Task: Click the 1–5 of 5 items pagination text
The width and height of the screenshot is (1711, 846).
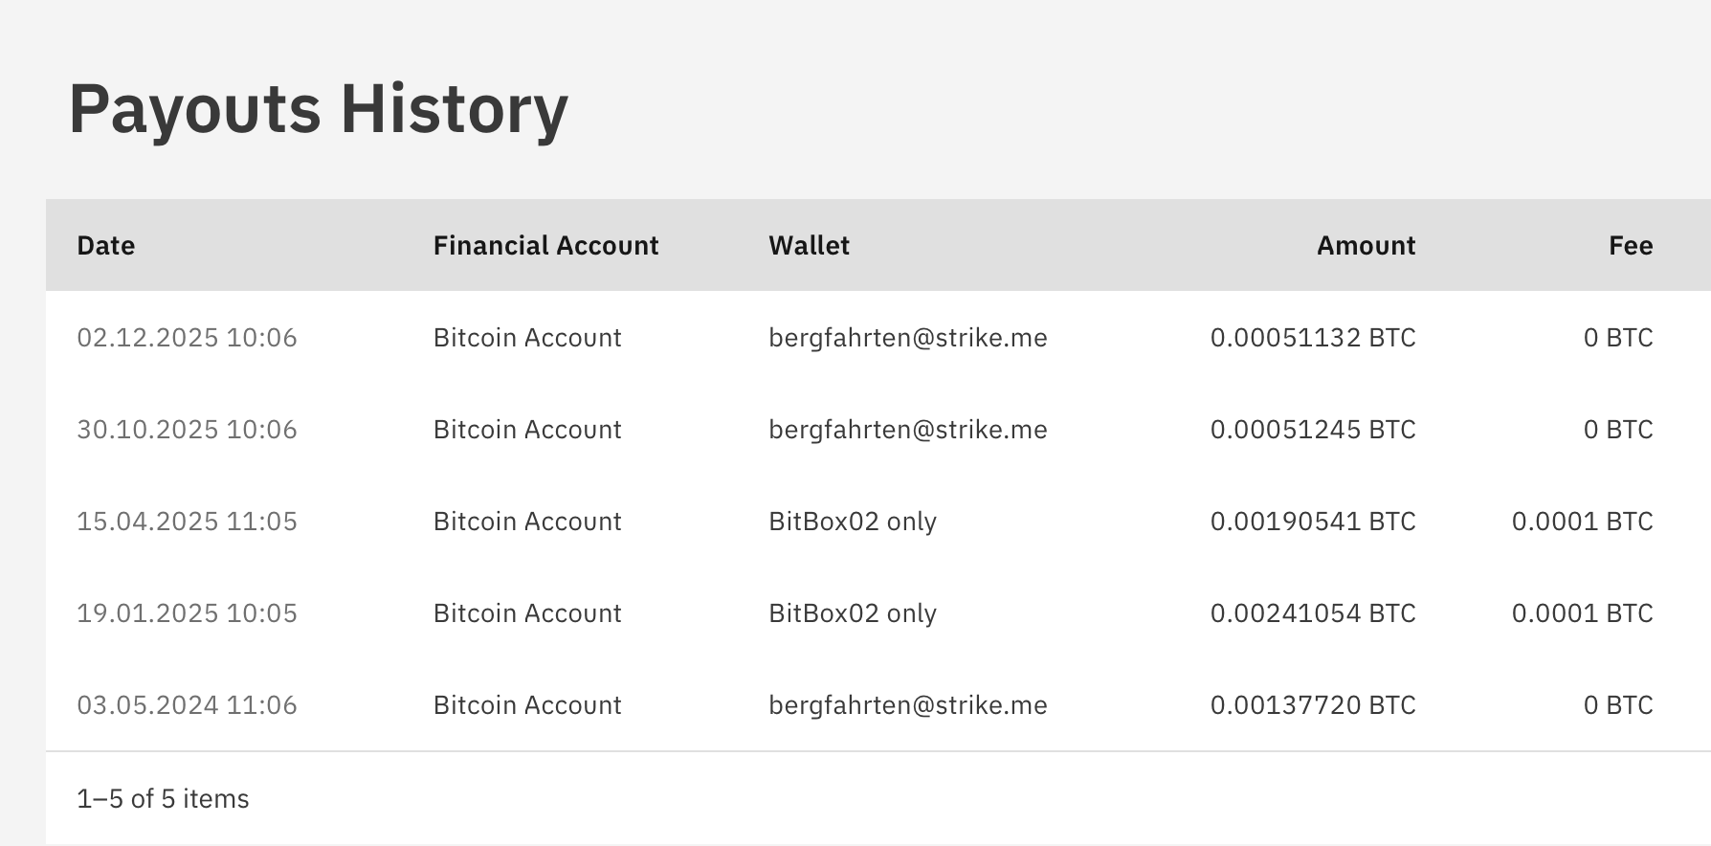Action: coord(163,799)
